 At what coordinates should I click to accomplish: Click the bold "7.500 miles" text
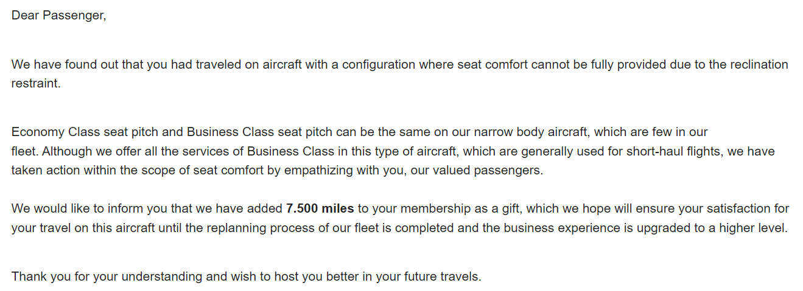pos(320,209)
